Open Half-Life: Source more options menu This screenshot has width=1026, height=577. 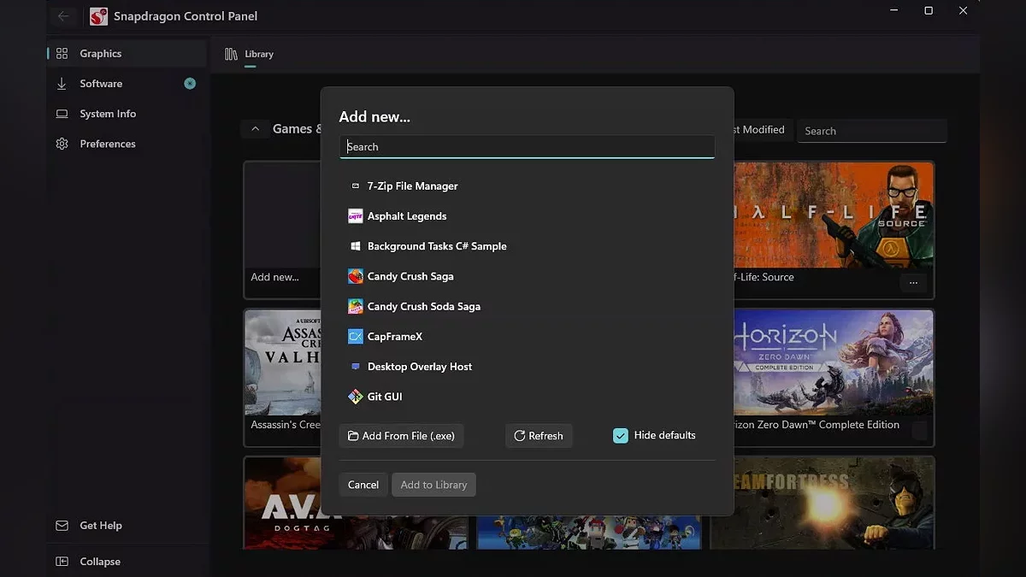[913, 283]
